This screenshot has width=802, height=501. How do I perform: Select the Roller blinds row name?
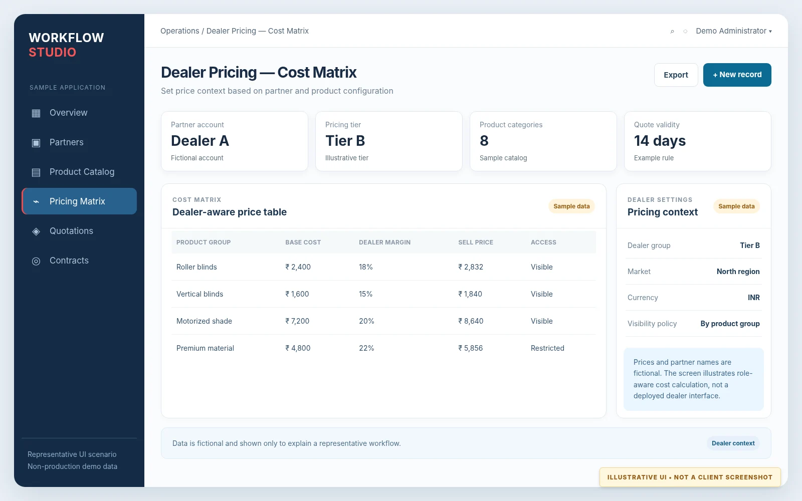[x=196, y=267]
